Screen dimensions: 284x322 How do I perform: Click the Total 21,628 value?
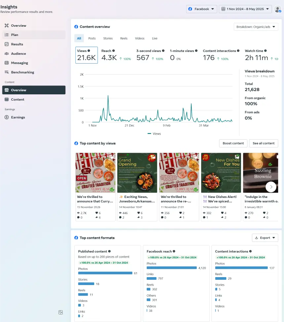252,89
